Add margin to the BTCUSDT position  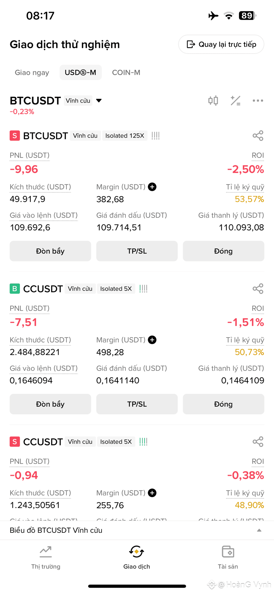152,187
